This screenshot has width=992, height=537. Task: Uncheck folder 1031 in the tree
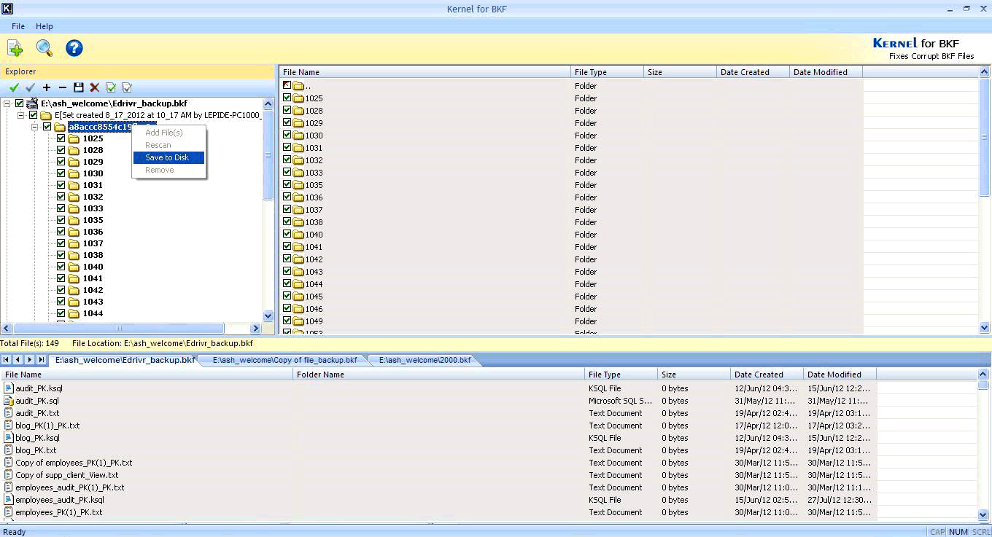pos(61,185)
